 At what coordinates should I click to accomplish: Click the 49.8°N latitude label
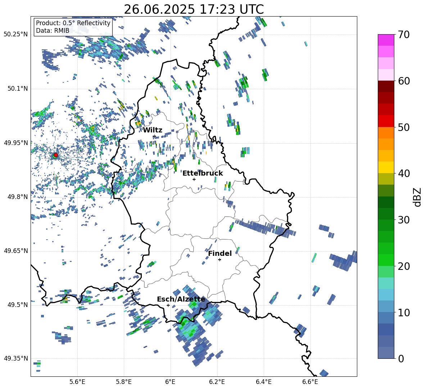click(18, 197)
